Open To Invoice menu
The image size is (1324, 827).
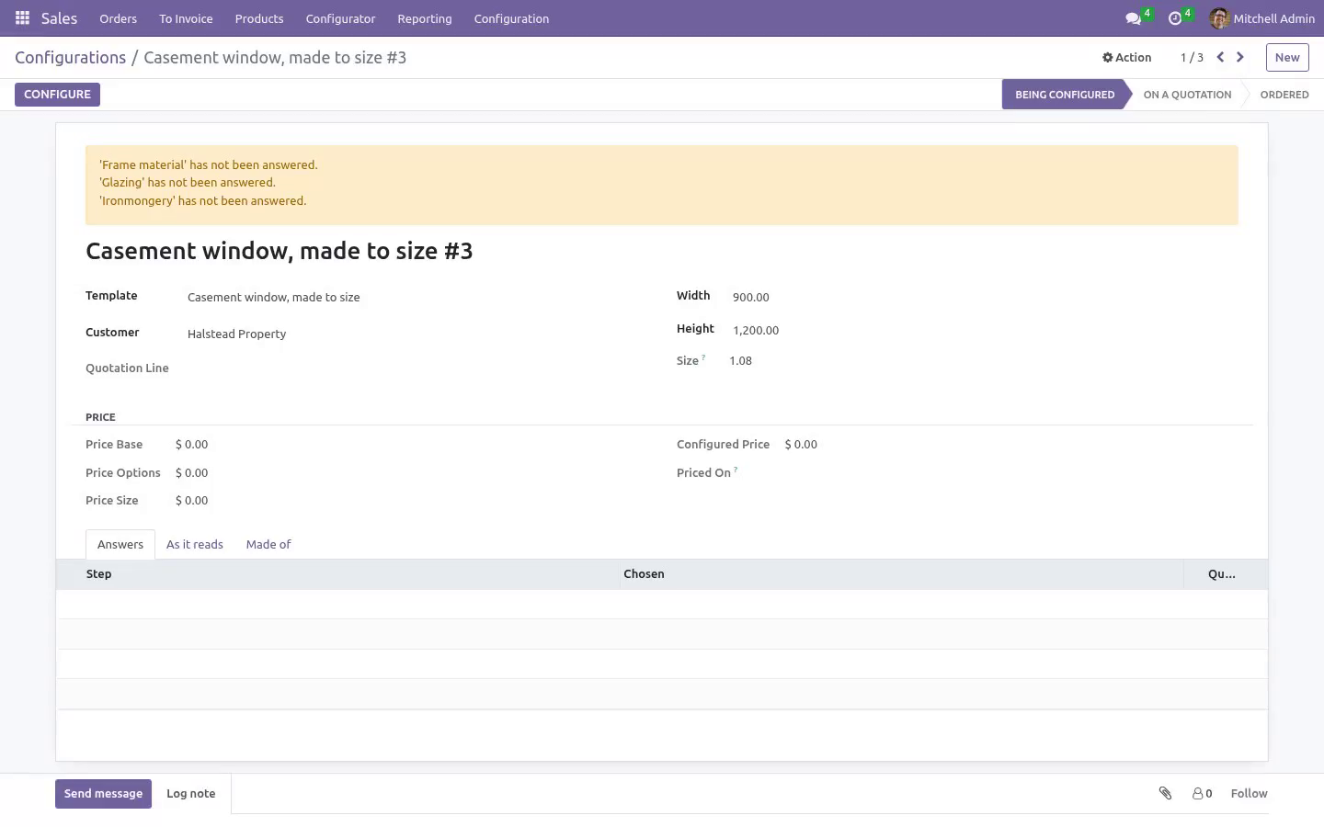point(186,18)
